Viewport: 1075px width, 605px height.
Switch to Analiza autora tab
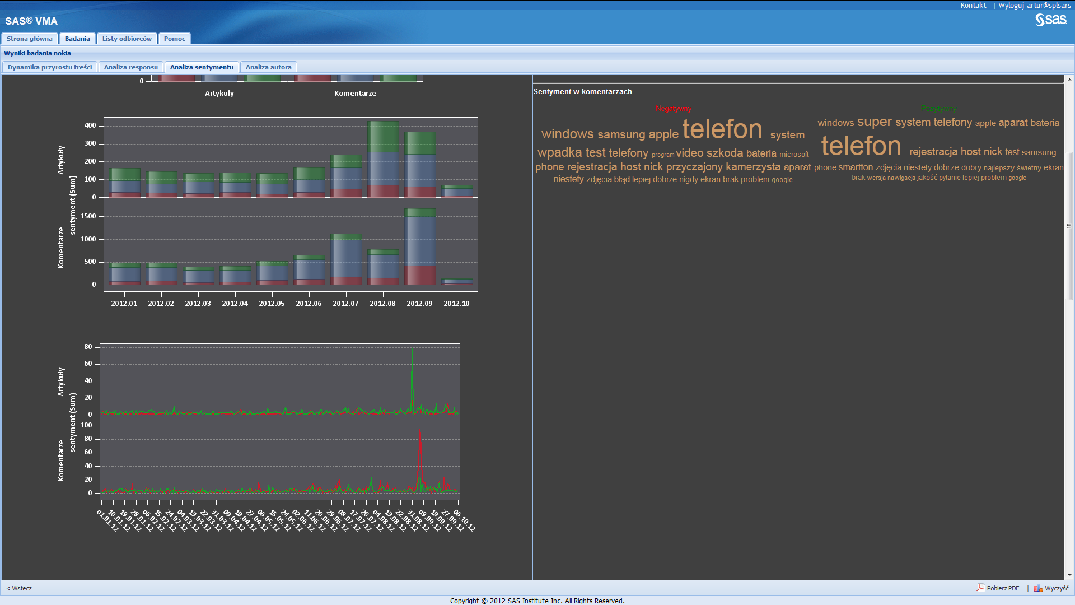[x=269, y=67]
